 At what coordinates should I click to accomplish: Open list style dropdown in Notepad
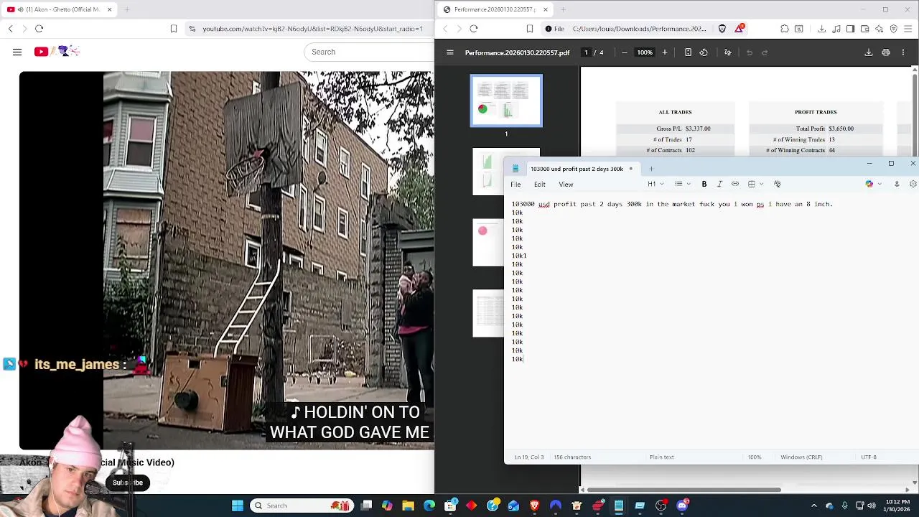(x=682, y=184)
